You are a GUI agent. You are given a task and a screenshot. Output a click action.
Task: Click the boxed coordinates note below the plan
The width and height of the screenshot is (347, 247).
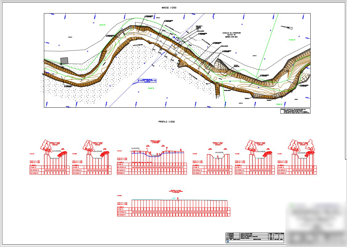pyautogui.click(x=295, y=111)
